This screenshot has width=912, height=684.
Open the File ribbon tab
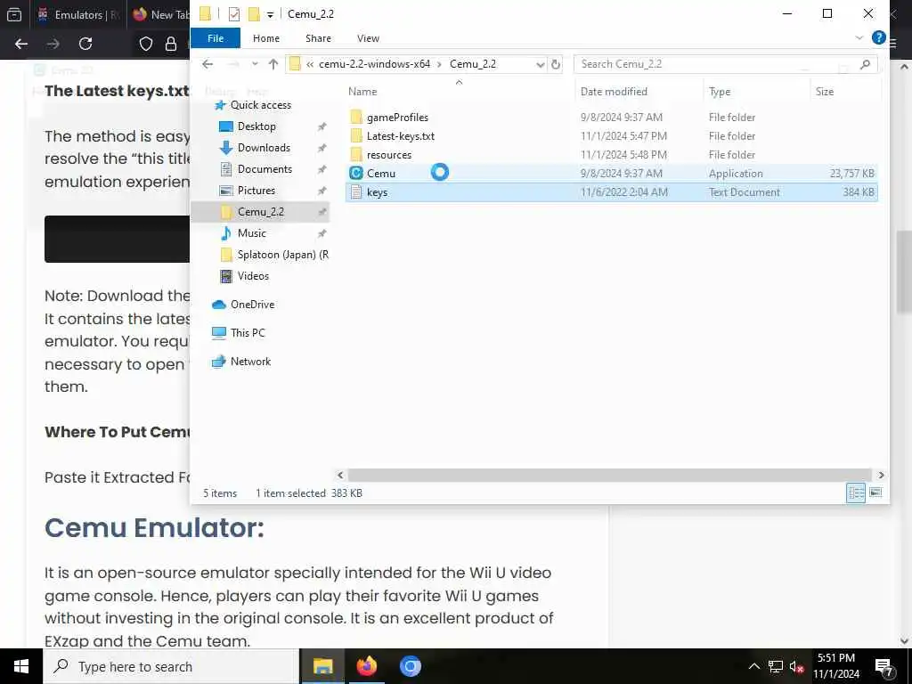click(x=216, y=38)
